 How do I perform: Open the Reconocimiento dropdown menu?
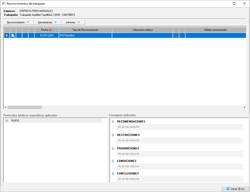18,22
